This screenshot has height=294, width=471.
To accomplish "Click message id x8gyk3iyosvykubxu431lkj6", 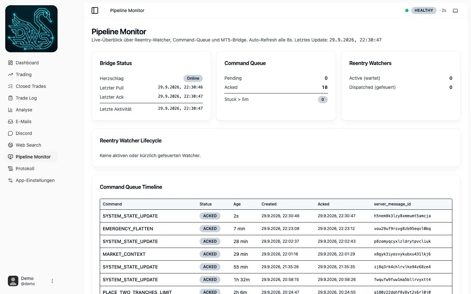I will (402, 254).
